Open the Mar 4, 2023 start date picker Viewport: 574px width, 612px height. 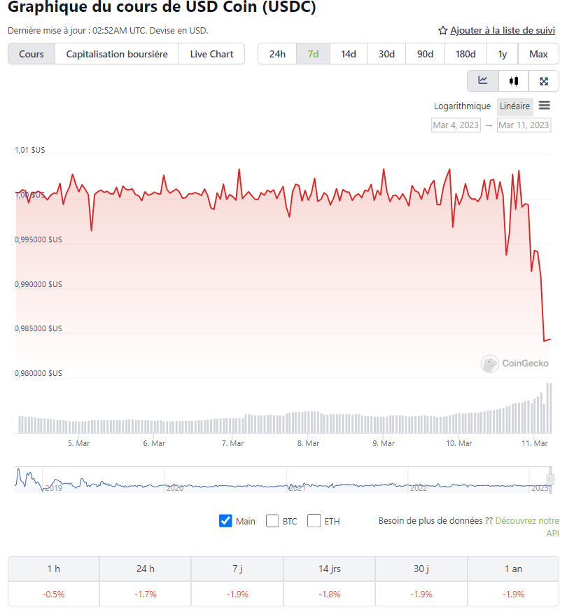click(456, 125)
